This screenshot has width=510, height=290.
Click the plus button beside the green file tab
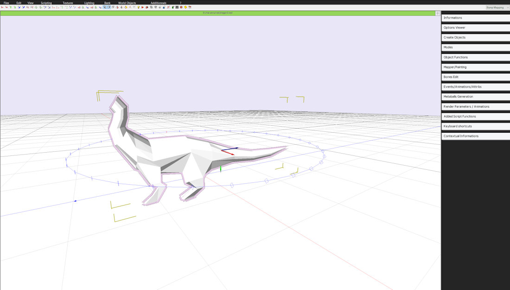tap(438, 13)
